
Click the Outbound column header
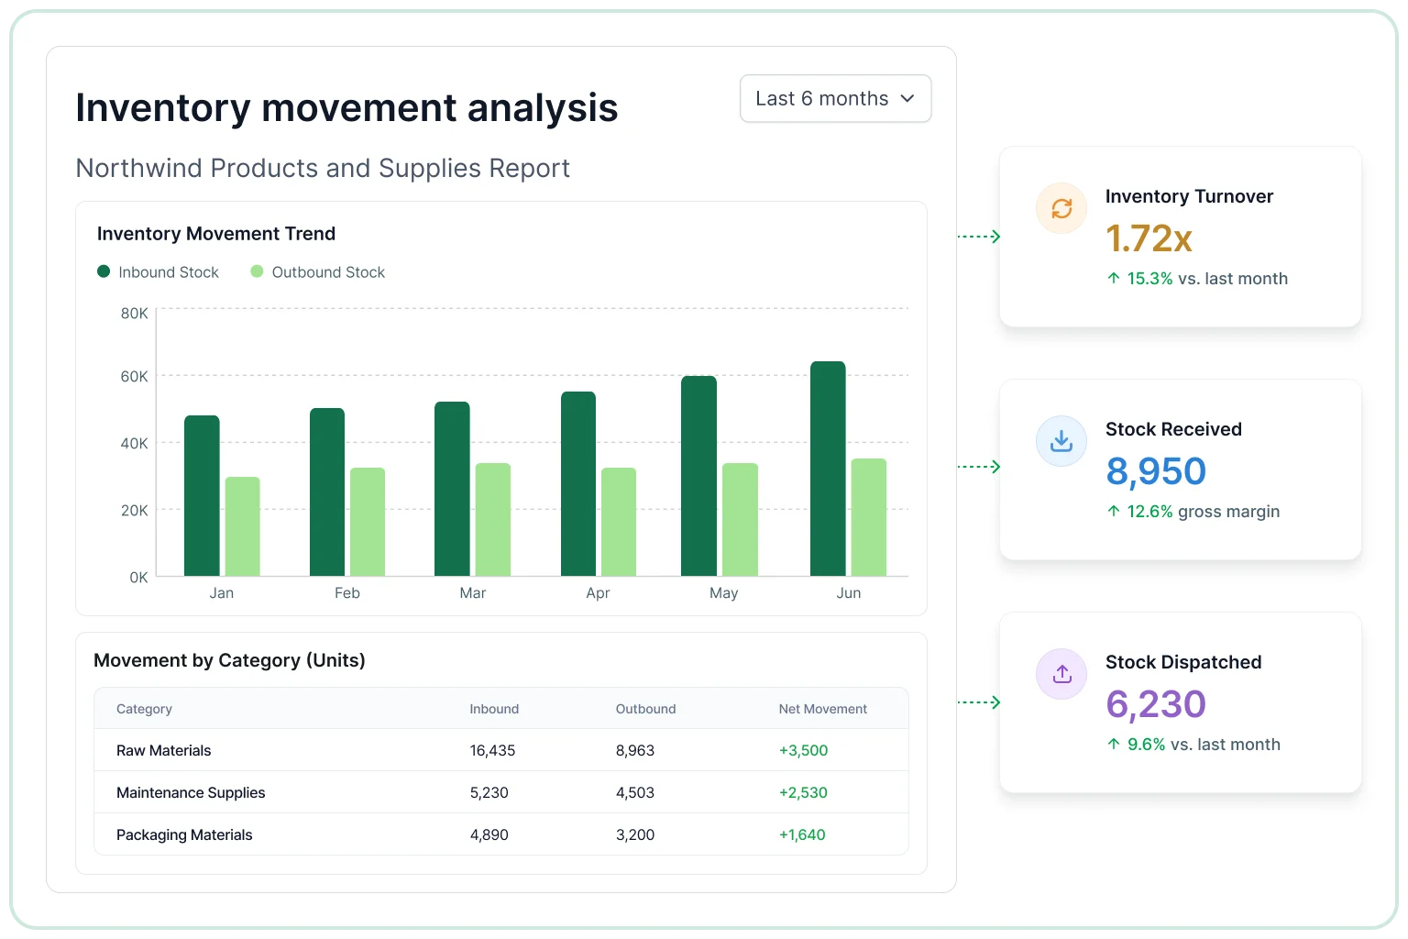click(645, 709)
